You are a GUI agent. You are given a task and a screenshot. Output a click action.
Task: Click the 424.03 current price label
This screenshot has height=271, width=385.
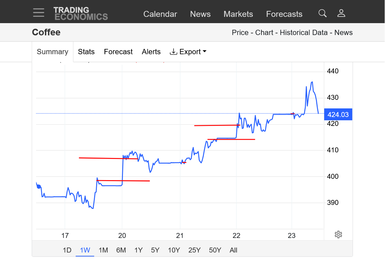[x=338, y=115]
